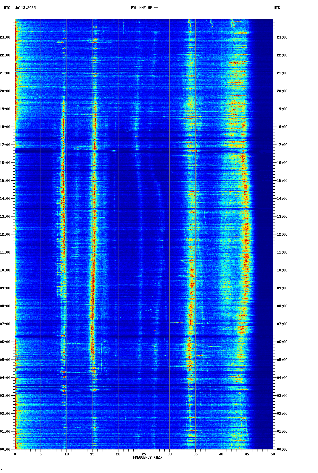Click the frequency axis tick label 40
This screenshot has width=318, height=473.
tap(221, 454)
